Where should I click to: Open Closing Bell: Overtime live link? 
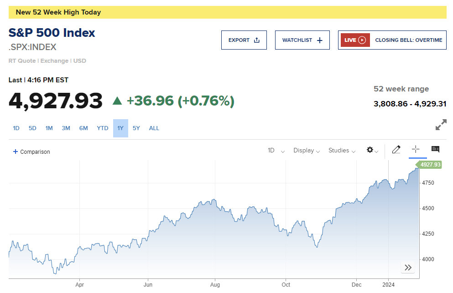[x=408, y=40]
